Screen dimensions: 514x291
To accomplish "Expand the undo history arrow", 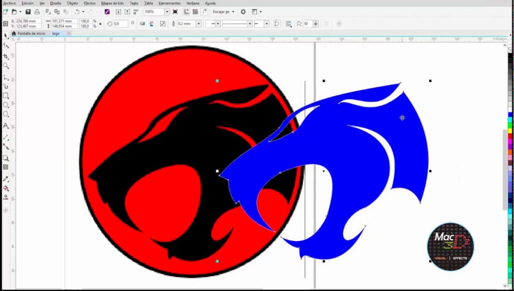I will (83, 12).
